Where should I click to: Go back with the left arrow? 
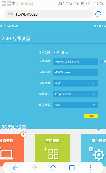15,168
